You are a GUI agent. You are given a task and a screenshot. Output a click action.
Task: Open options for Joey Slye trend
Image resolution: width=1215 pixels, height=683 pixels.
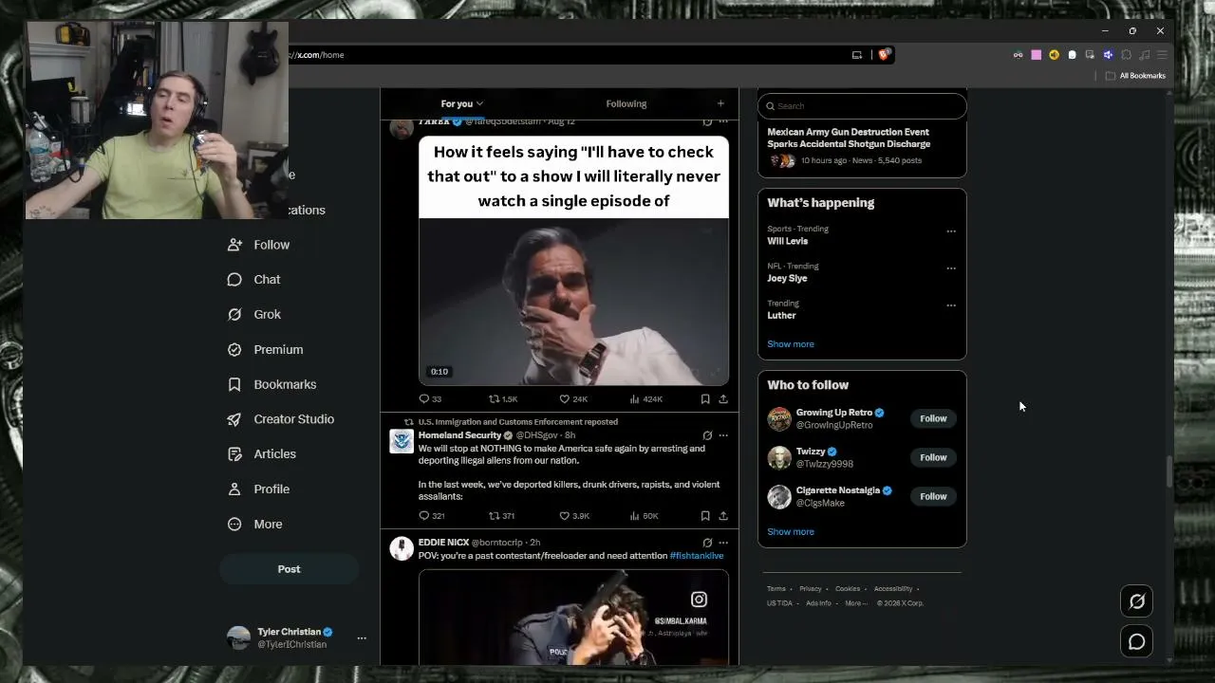click(951, 268)
